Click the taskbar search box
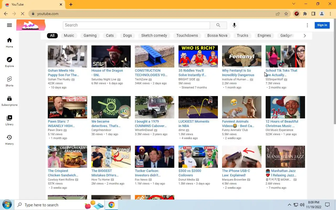Screen dimensions: 336x210 [x=60, y=205]
